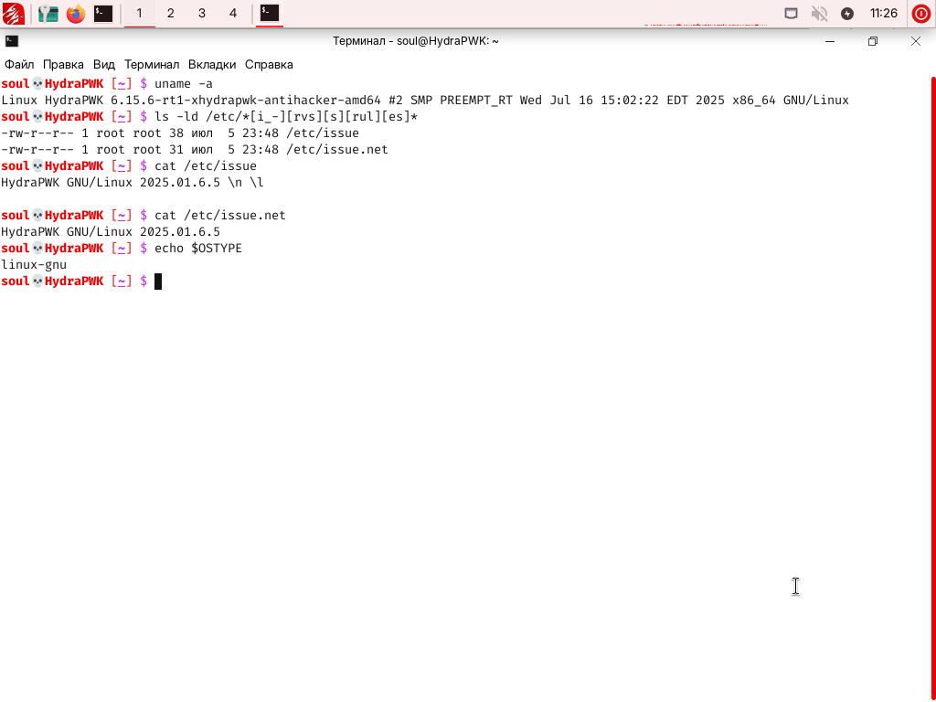Open the Файл menu
Screen dimensions: 936x702
point(19,65)
